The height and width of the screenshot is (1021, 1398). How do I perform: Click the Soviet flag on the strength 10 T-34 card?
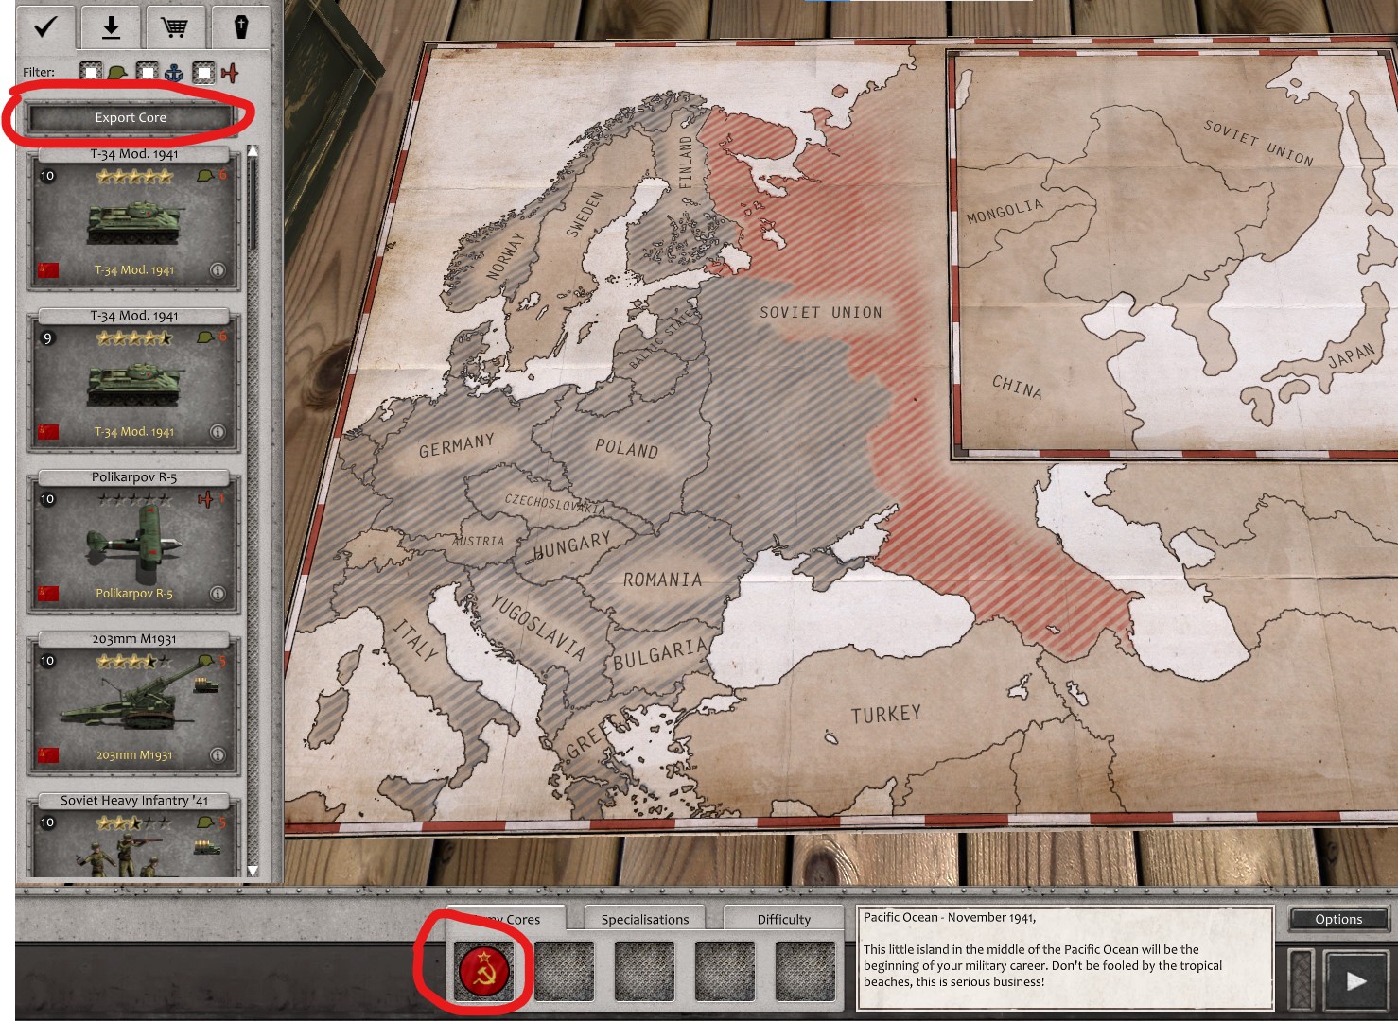(x=48, y=270)
